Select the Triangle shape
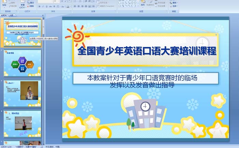 (x=123, y=3)
